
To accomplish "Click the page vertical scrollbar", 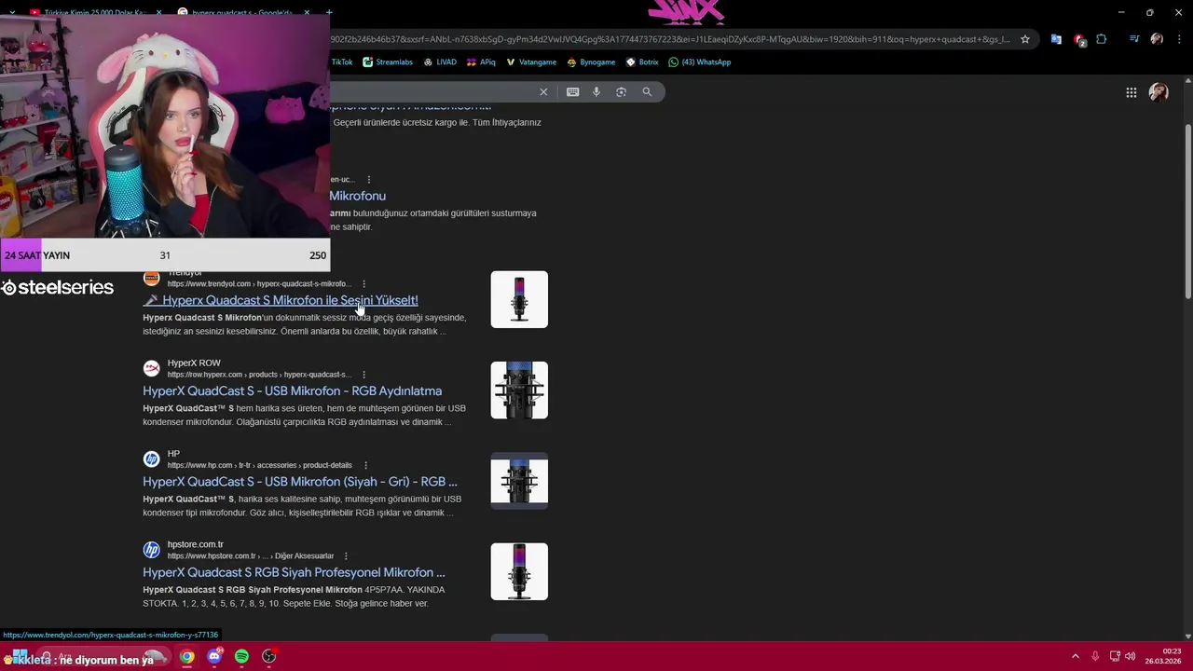I will tap(1187, 212).
